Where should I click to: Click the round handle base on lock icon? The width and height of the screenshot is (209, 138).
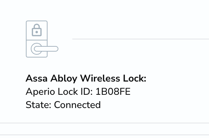[36, 49]
